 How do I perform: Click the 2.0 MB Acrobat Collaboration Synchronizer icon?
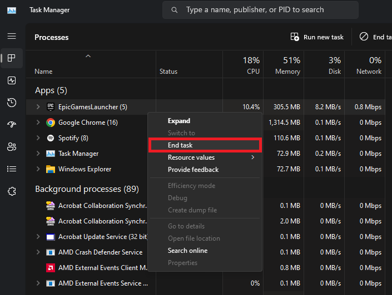tap(51, 221)
